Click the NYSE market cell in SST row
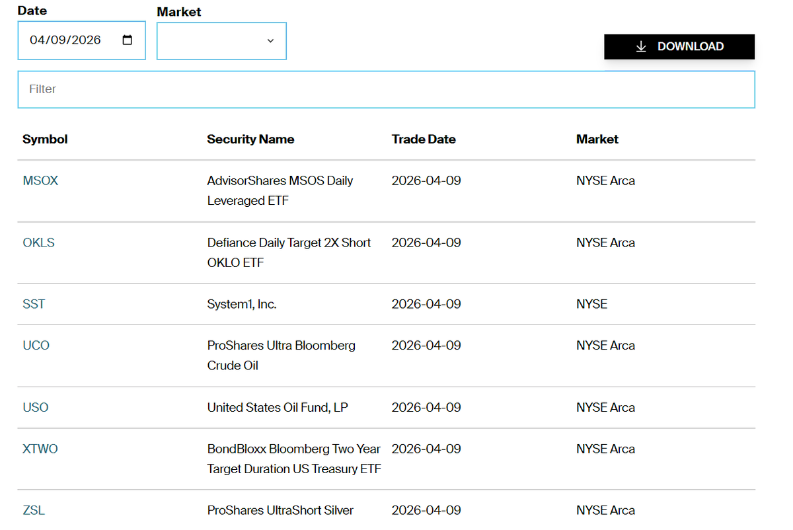Viewport: 793px width, 530px height. (x=591, y=304)
